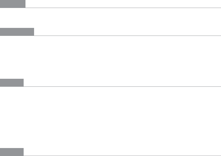Click the blank area beneath the first divider

(110, 18)
